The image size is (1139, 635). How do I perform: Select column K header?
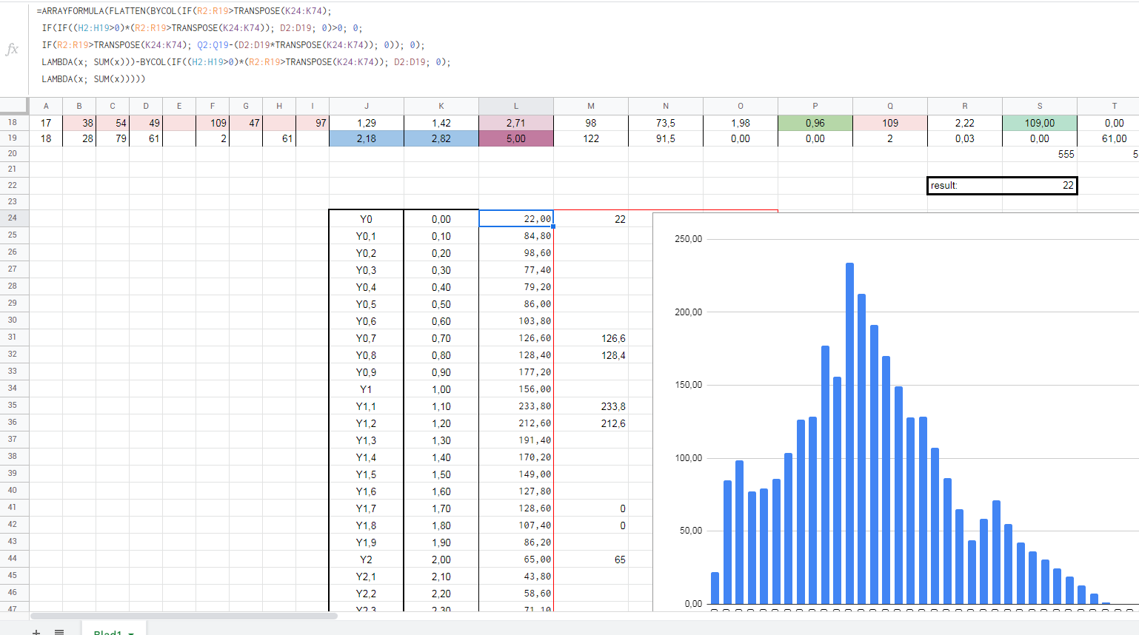pos(441,106)
